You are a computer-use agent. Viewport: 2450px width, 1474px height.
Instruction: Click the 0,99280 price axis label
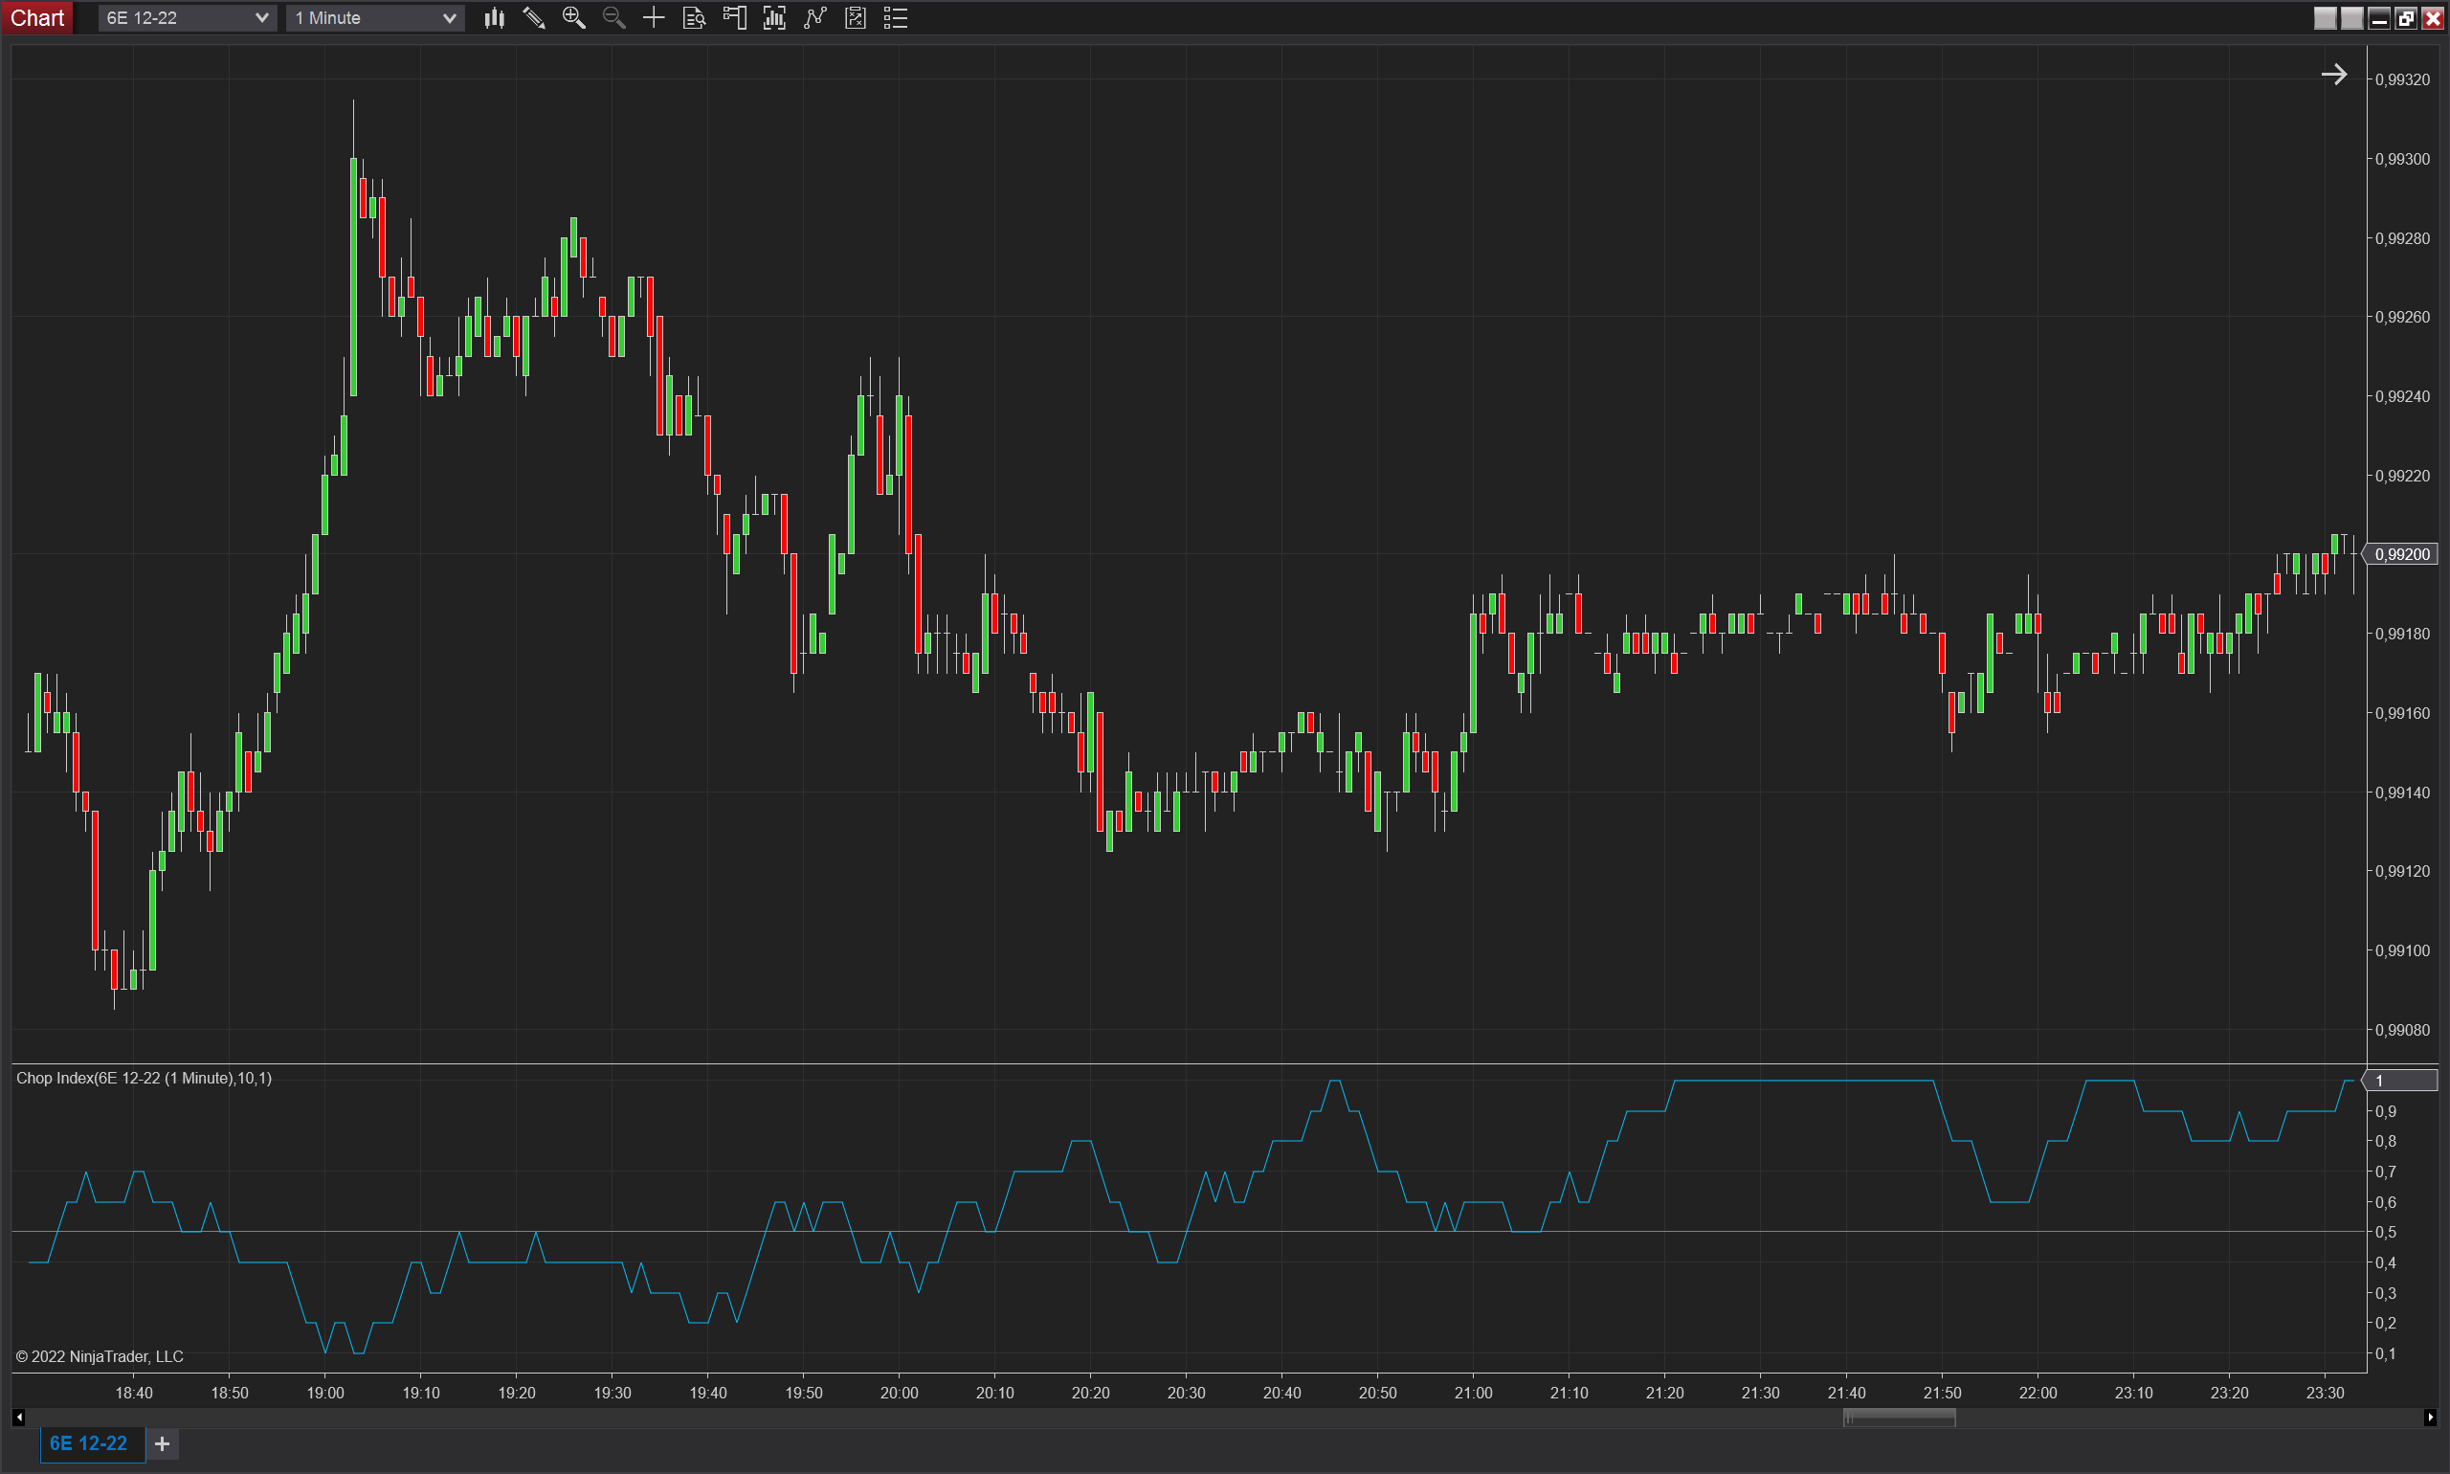point(2402,238)
